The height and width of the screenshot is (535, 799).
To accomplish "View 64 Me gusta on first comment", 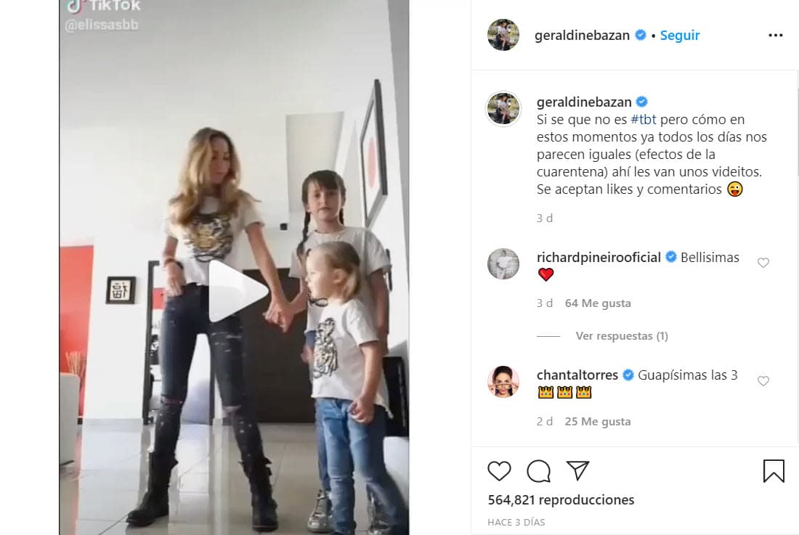I will coord(598,303).
